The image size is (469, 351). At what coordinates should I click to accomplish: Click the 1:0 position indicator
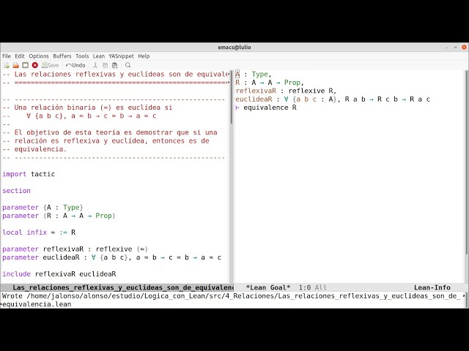point(305,287)
